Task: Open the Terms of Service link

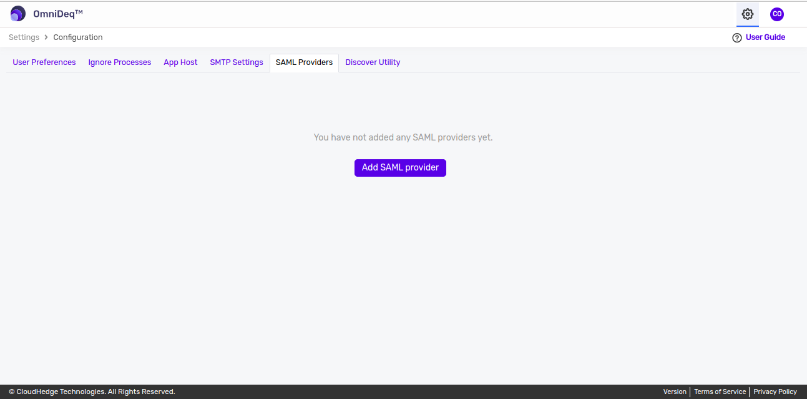Action: 720,392
